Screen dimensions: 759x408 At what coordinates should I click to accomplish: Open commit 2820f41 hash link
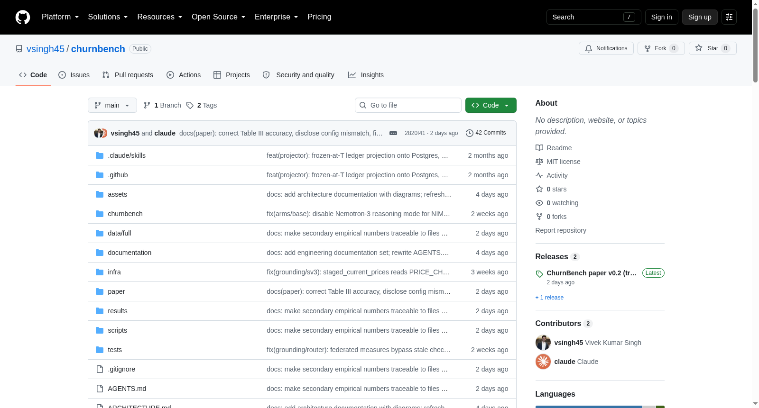click(415, 133)
